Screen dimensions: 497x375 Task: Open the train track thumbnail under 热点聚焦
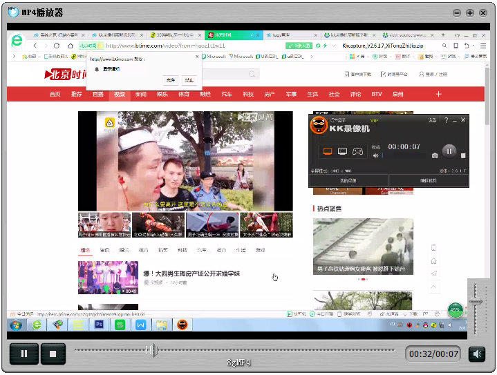click(x=362, y=245)
